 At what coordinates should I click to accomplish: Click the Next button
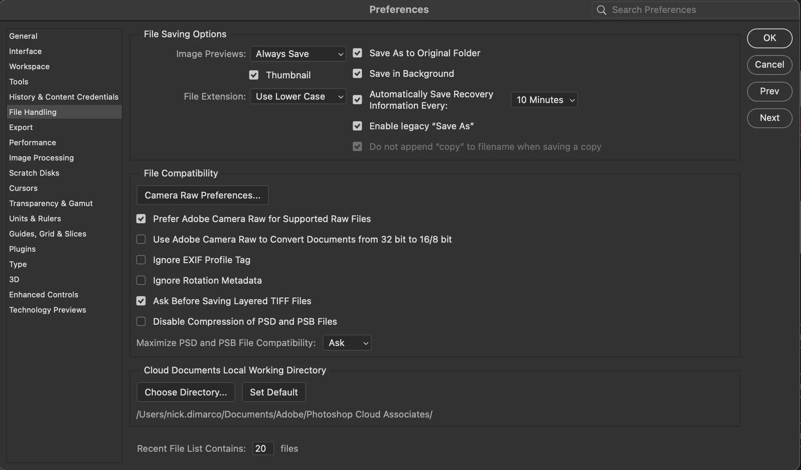[x=769, y=118]
